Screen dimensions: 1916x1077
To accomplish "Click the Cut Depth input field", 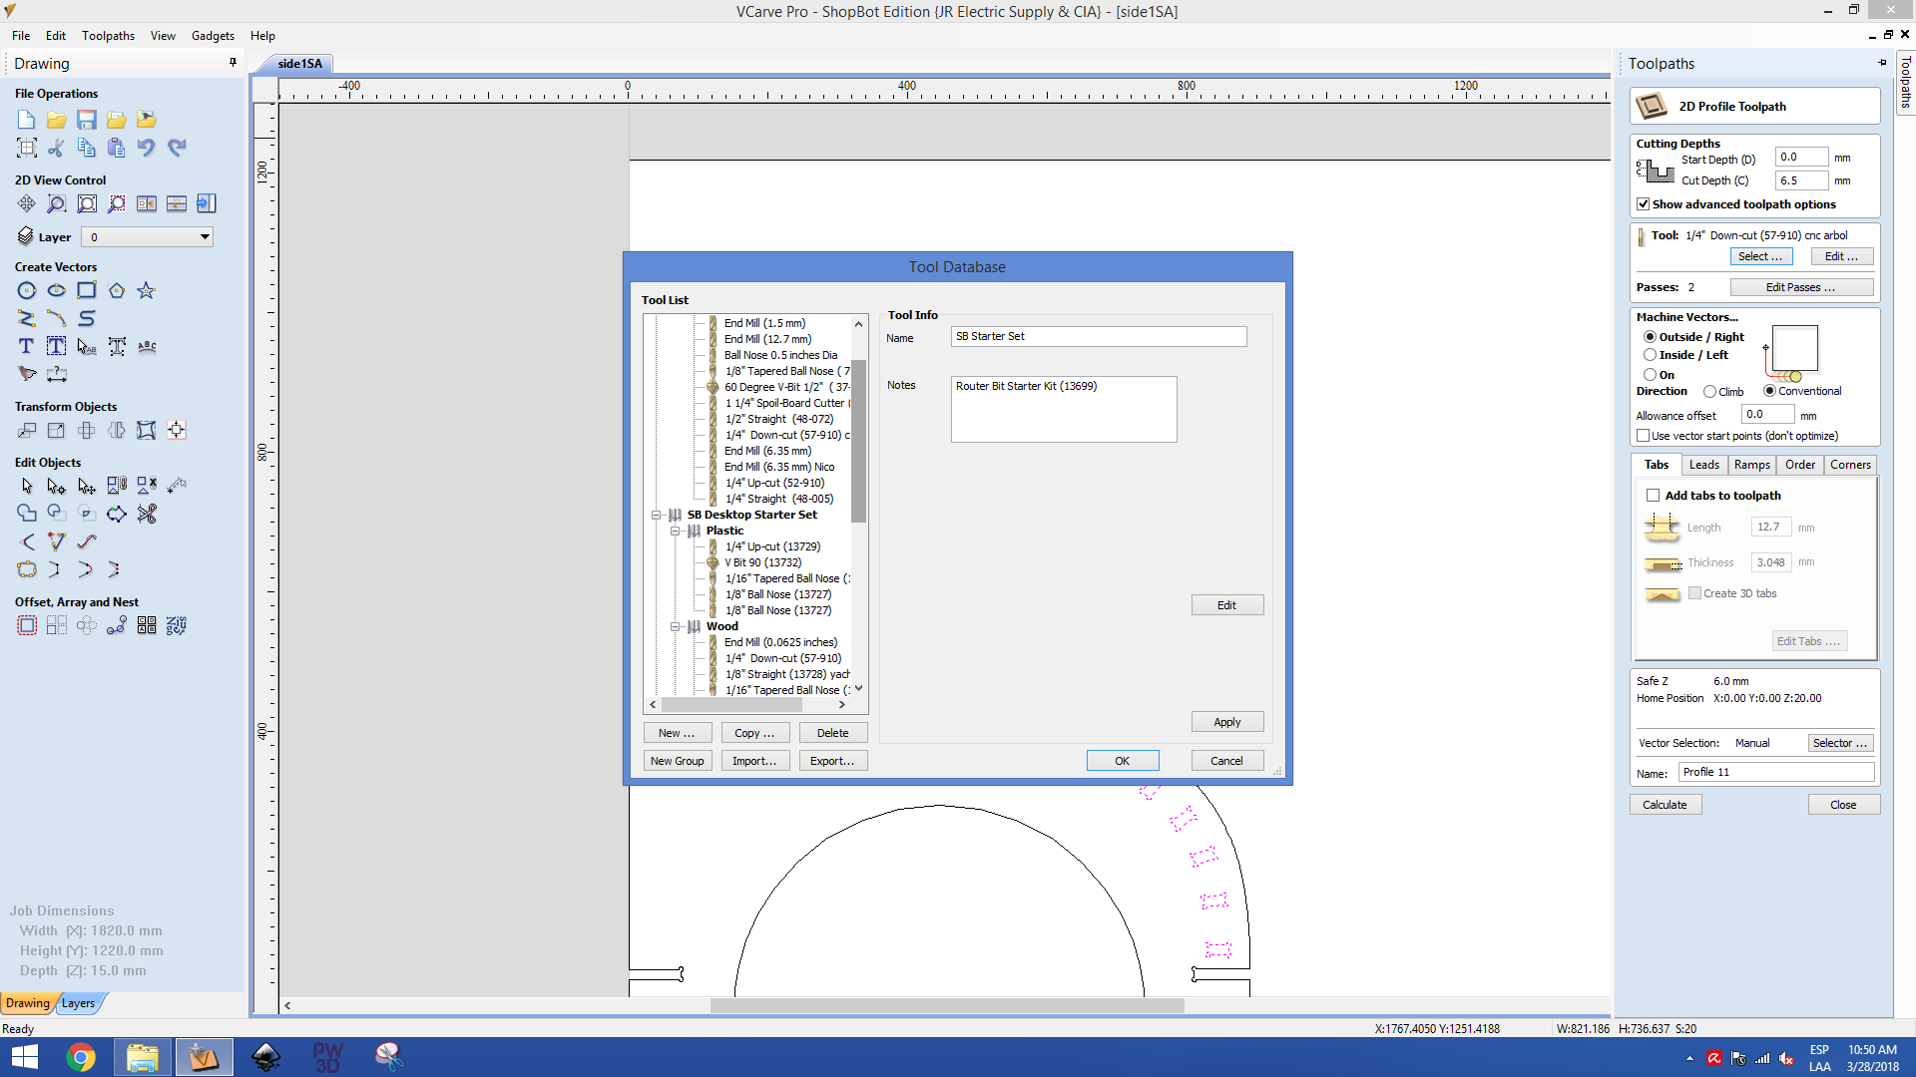I will (1801, 180).
